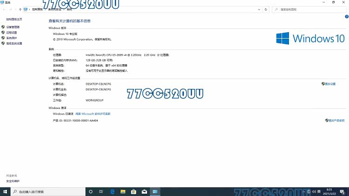Image resolution: width=349 pixels, height=196 pixels.
Task: Click the back arrow navigation button
Action: pos(4,9)
